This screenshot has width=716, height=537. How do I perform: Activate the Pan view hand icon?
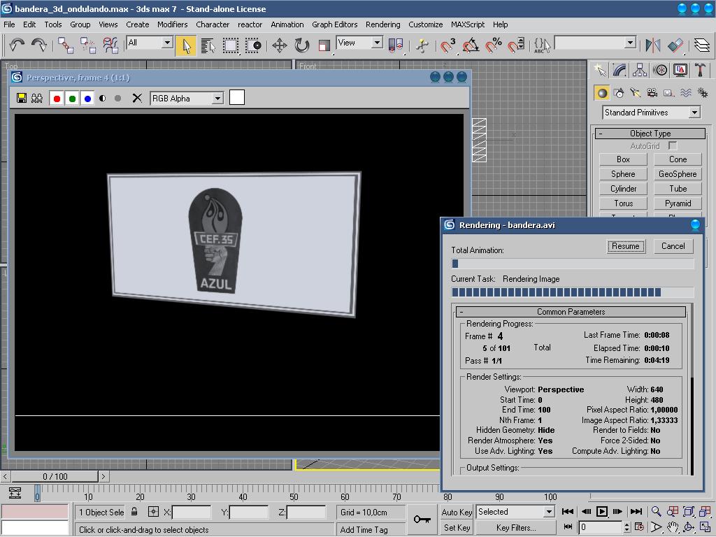pyautogui.click(x=673, y=527)
